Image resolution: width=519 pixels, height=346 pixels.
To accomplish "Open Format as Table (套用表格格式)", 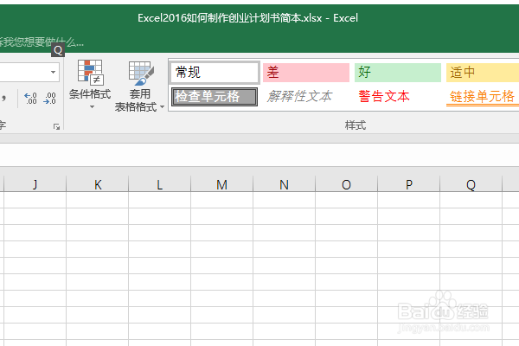I will coord(139,86).
